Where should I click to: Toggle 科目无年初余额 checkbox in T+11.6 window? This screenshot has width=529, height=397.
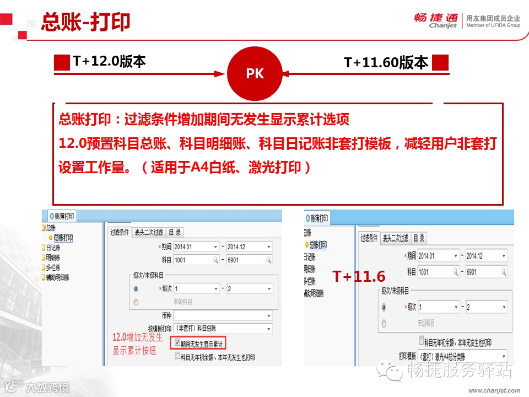click(421, 340)
